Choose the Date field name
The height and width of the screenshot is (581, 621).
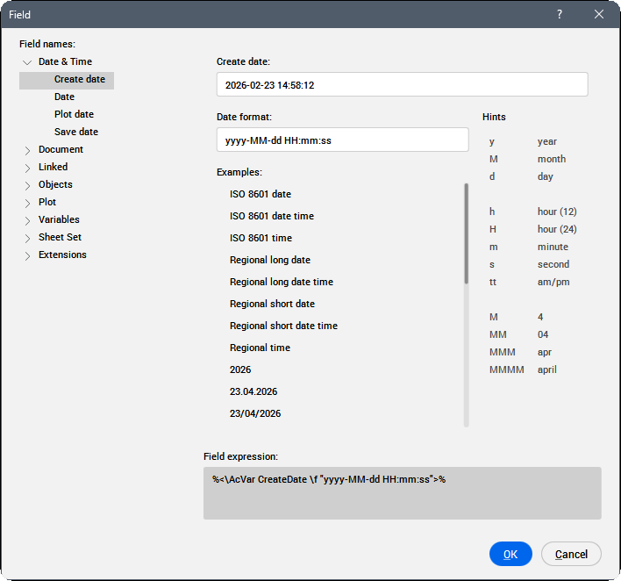point(64,97)
